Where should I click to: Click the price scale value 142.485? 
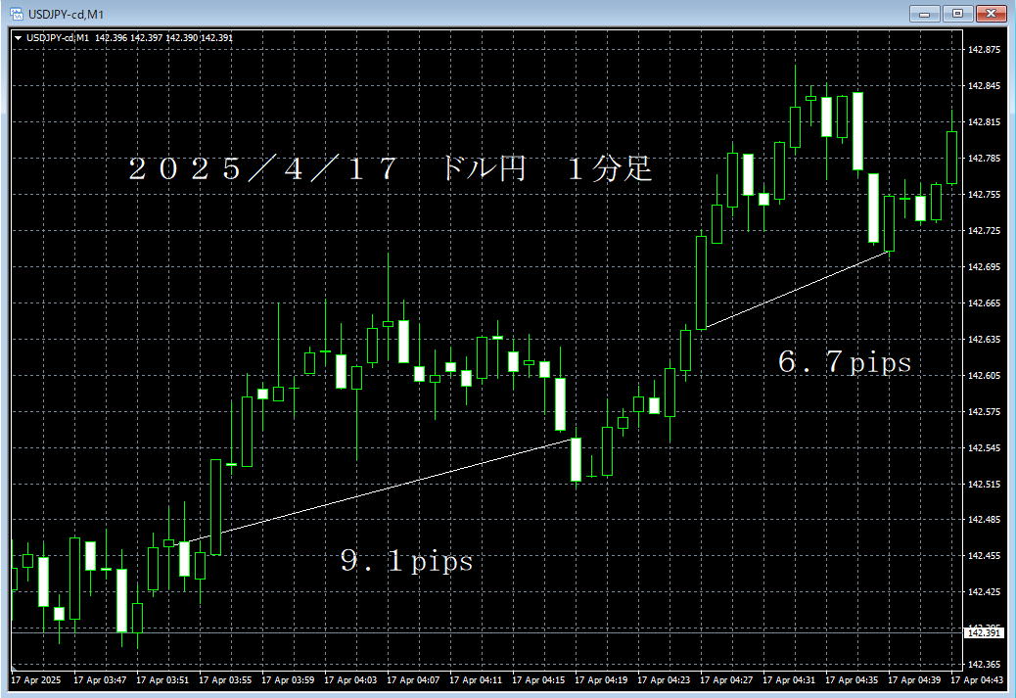[x=984, y=520]
